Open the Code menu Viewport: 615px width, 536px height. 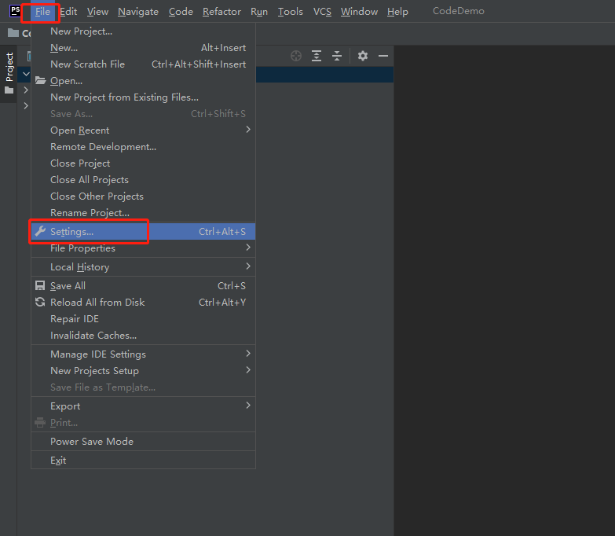tap(181, 12)
